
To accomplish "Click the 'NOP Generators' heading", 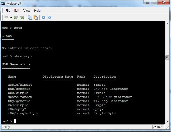I will pyautogui.click(x=16, y=64).
